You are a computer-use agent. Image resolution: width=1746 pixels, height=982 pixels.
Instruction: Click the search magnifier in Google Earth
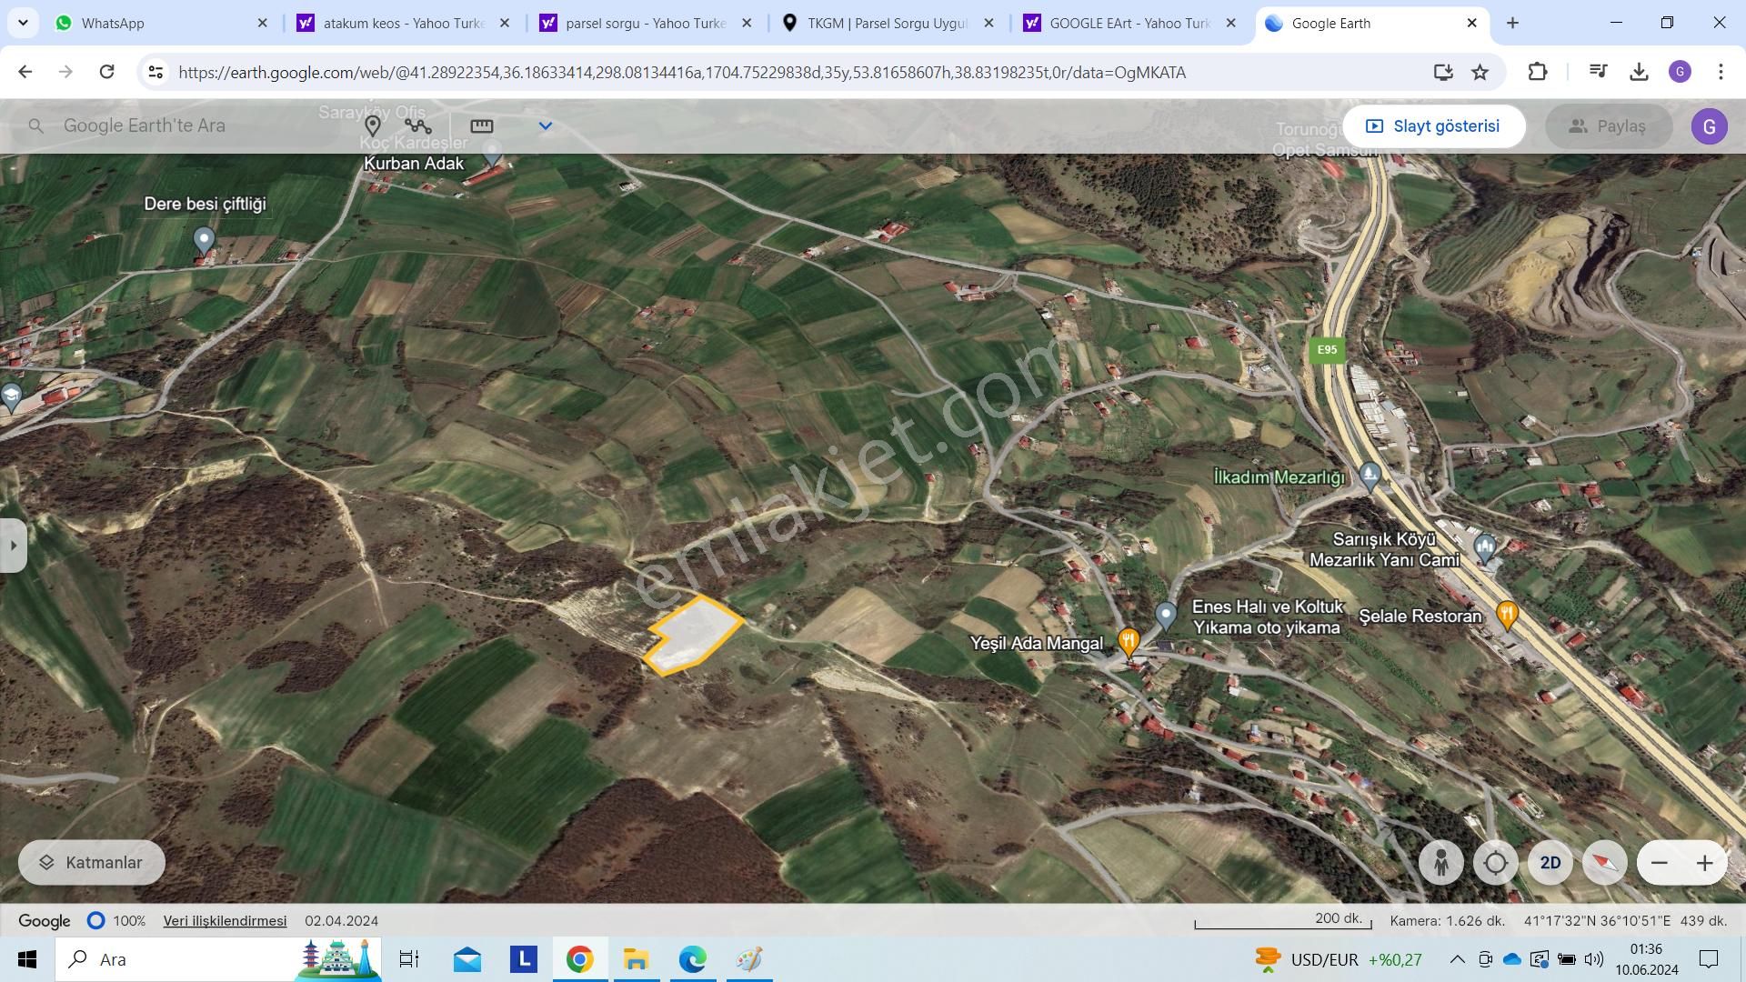click(x=36, y=125)
